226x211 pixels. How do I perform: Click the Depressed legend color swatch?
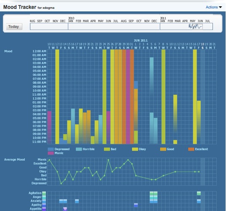51,149
